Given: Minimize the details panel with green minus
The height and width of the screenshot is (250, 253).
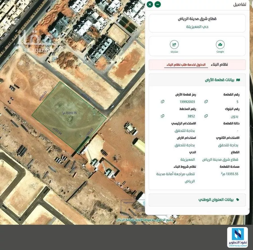Looking at the screenshot, I should (157, 4).
